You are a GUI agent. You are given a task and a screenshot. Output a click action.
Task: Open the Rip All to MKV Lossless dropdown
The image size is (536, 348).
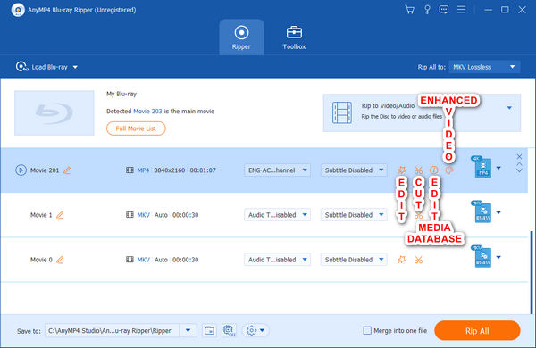484,67
